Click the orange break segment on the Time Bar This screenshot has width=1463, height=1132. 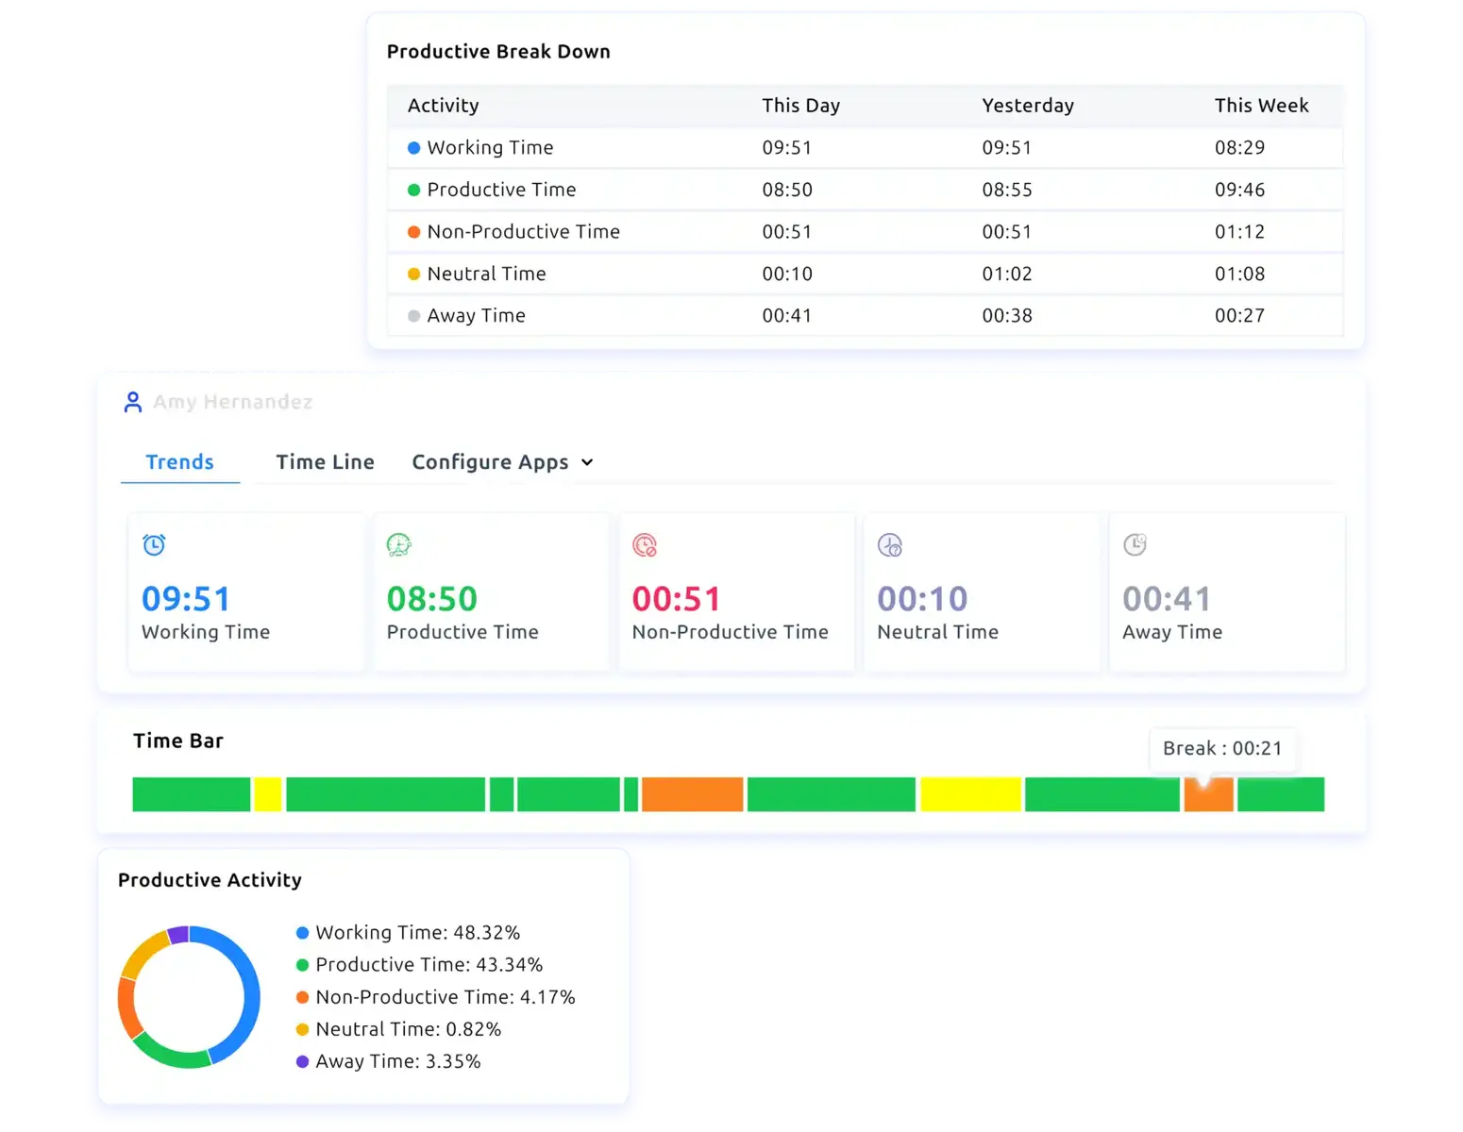click(x=1208, y=794)
